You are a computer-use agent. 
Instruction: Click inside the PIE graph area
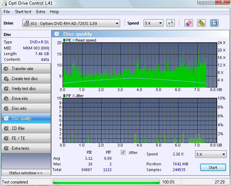point(140,65)
